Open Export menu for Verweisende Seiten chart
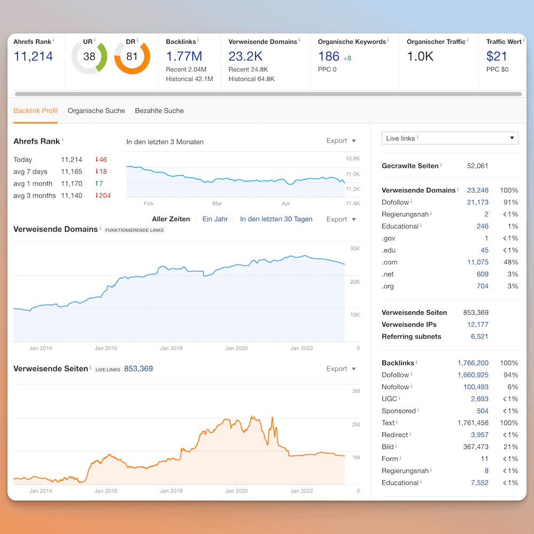534x534 pixels. (x=341, y=368)
